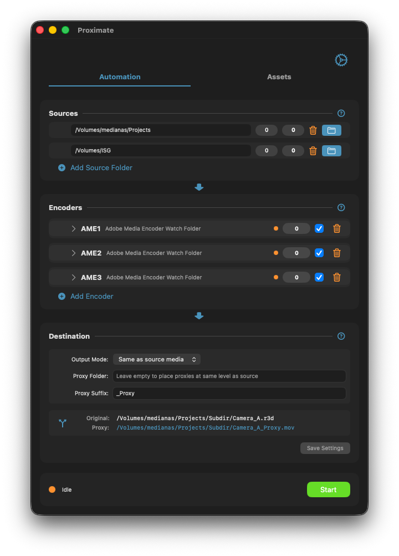The height and width of the screenshot is (556, 399).
Task: Open the Sources help icon
Action: pos(341,113)
